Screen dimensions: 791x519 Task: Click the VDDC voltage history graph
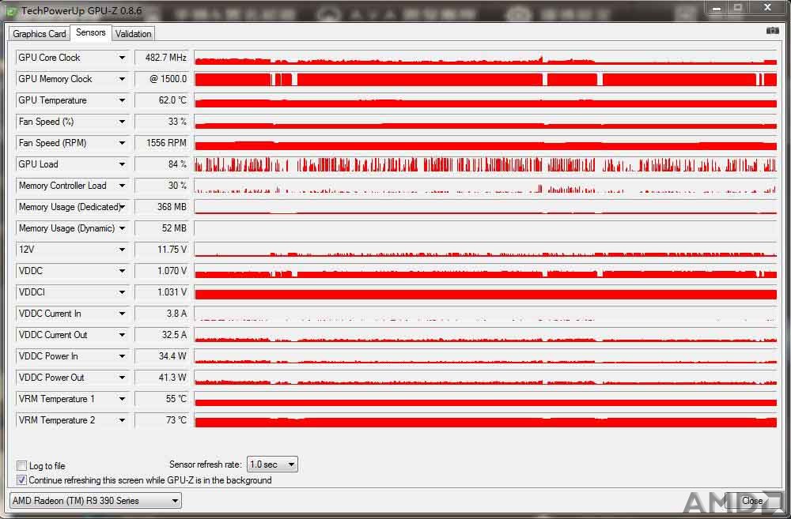point(486,271)
